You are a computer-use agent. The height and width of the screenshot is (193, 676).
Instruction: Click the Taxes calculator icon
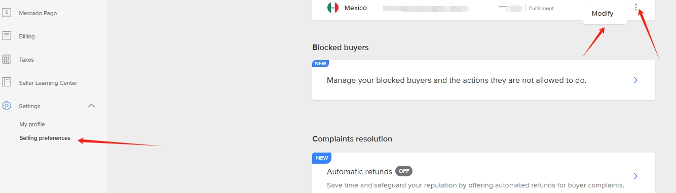click(7, 60)
